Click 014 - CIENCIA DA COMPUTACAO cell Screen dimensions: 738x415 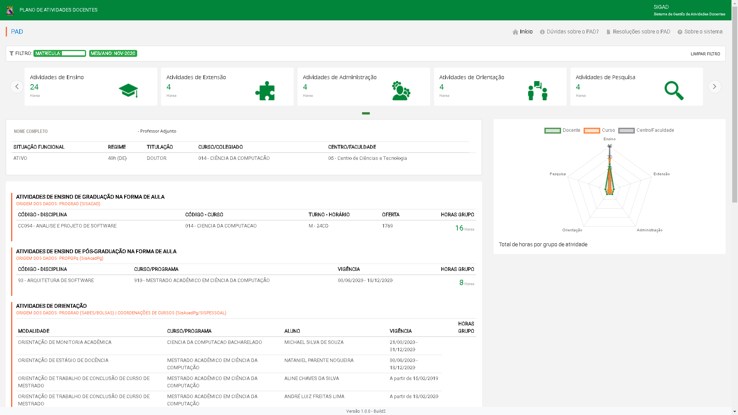point(221,226)
